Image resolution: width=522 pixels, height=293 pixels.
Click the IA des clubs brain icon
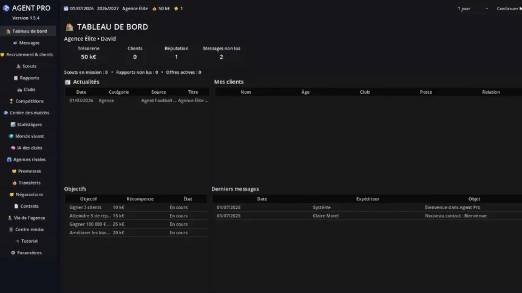(x=13, y=148)
